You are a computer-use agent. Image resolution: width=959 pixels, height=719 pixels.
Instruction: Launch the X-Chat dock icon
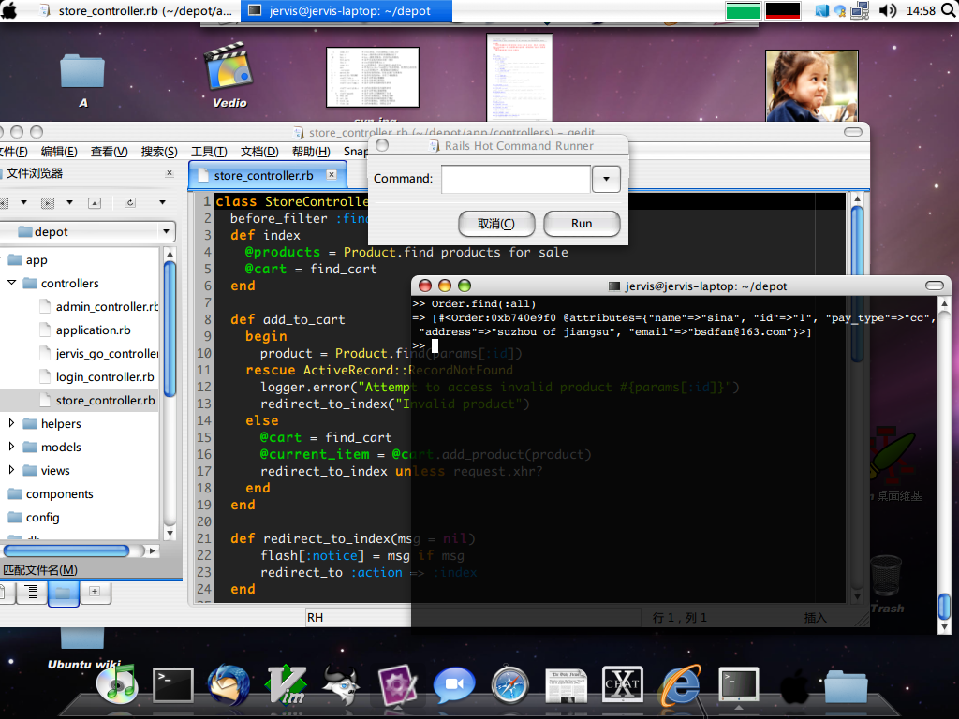point(623,683)
